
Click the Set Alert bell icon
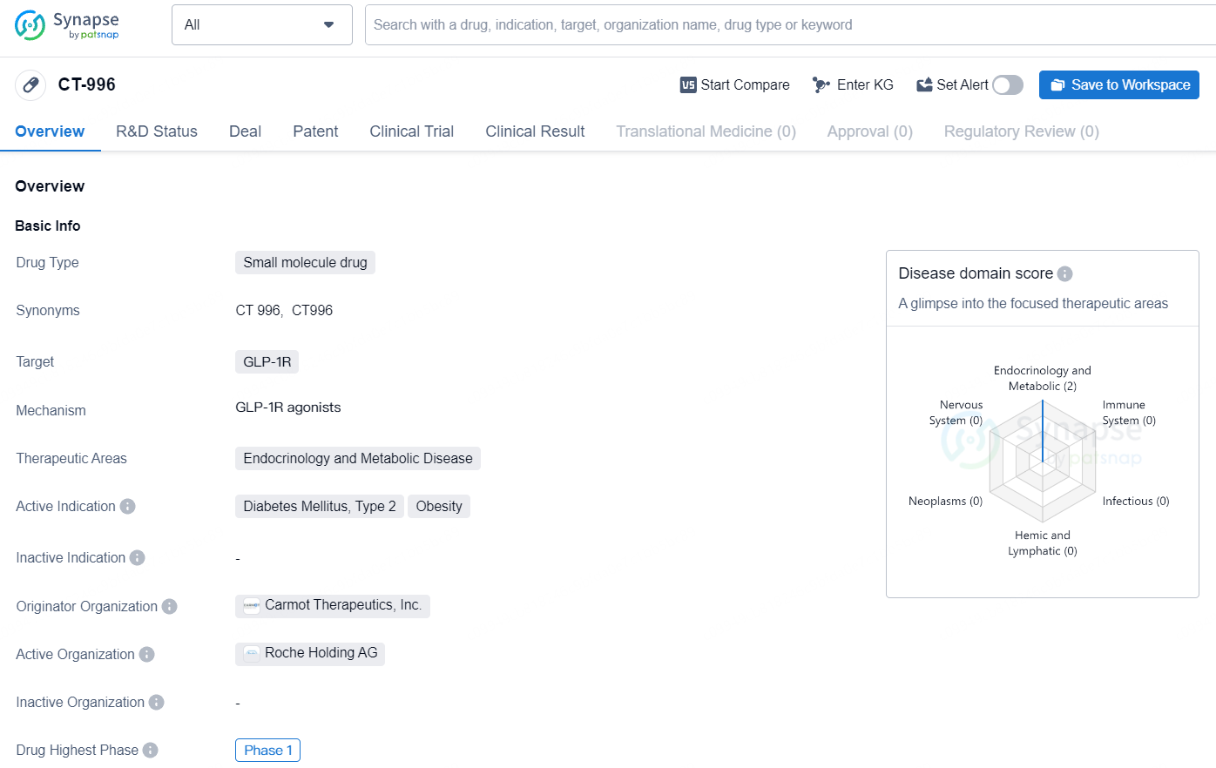(x=924, y=85)
